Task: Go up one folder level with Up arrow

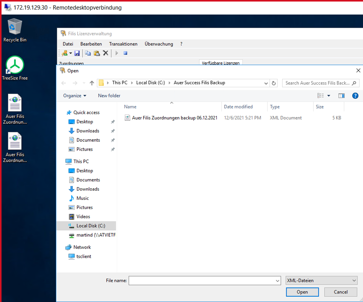Action: 92,83
